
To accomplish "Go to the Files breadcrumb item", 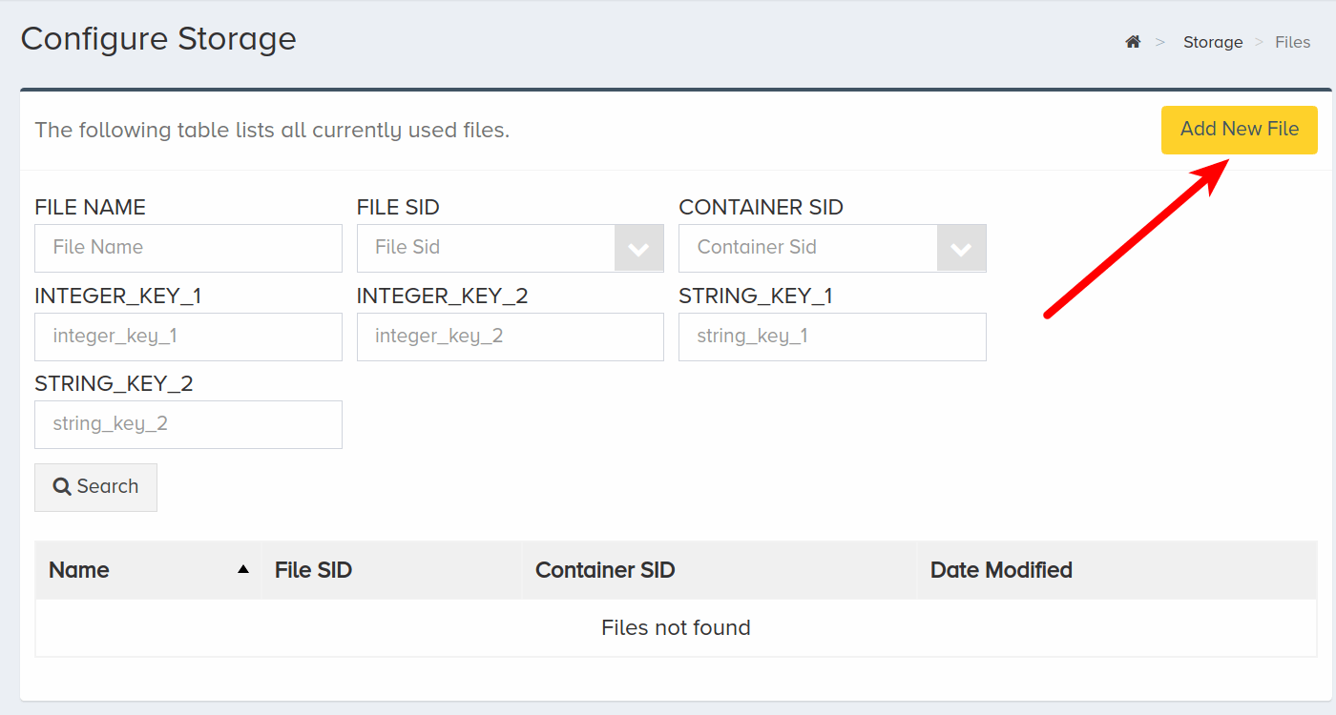I will [1293, 42].
